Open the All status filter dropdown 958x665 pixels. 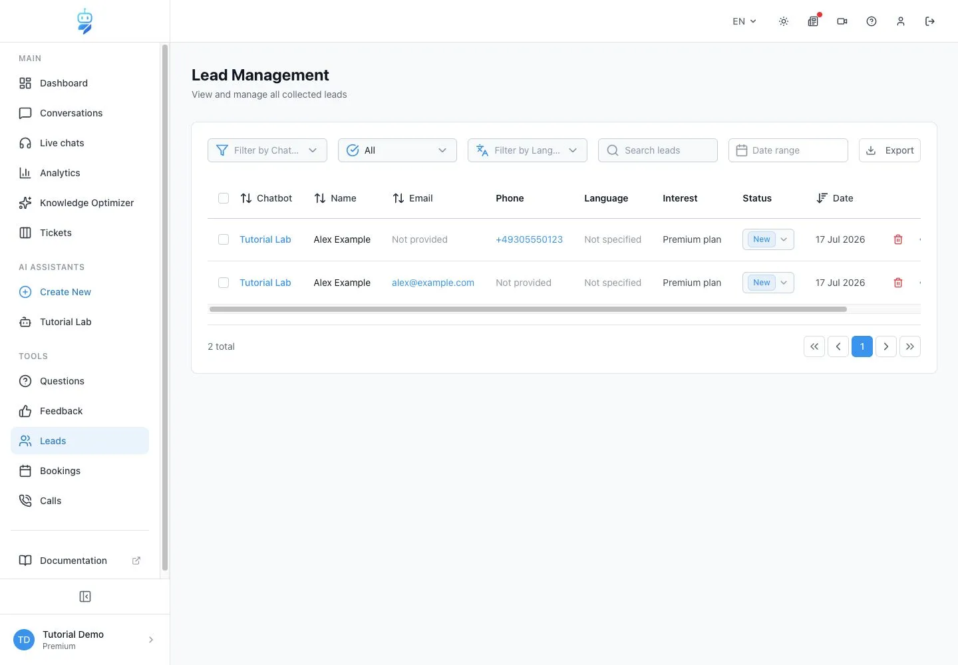397,150
